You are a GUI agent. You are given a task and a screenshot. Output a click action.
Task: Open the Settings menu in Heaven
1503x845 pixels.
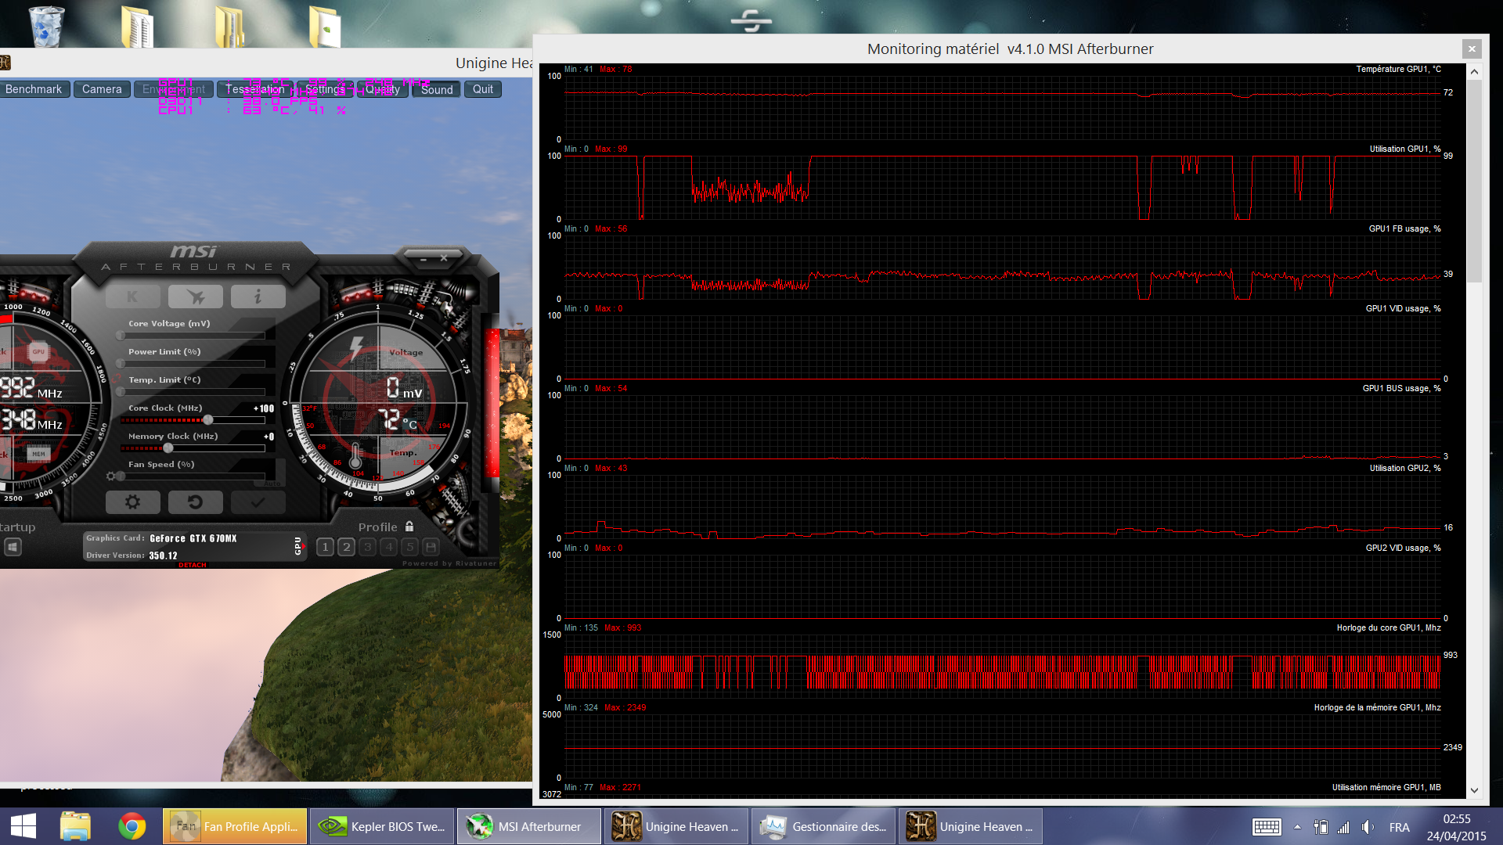point(325,89)
